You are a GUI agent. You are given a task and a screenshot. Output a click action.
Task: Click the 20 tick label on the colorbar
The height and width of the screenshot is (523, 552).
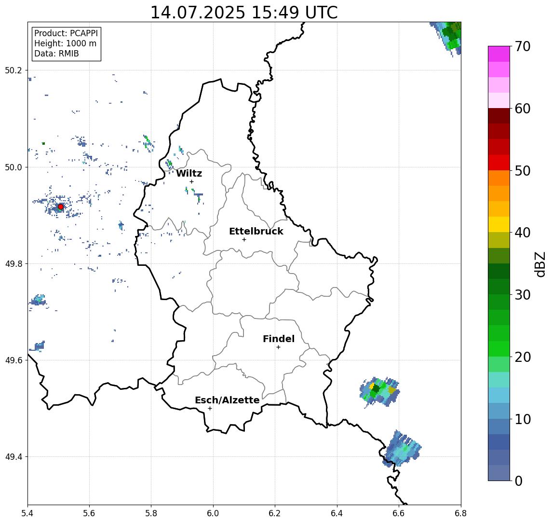click(x=522, y=357)
